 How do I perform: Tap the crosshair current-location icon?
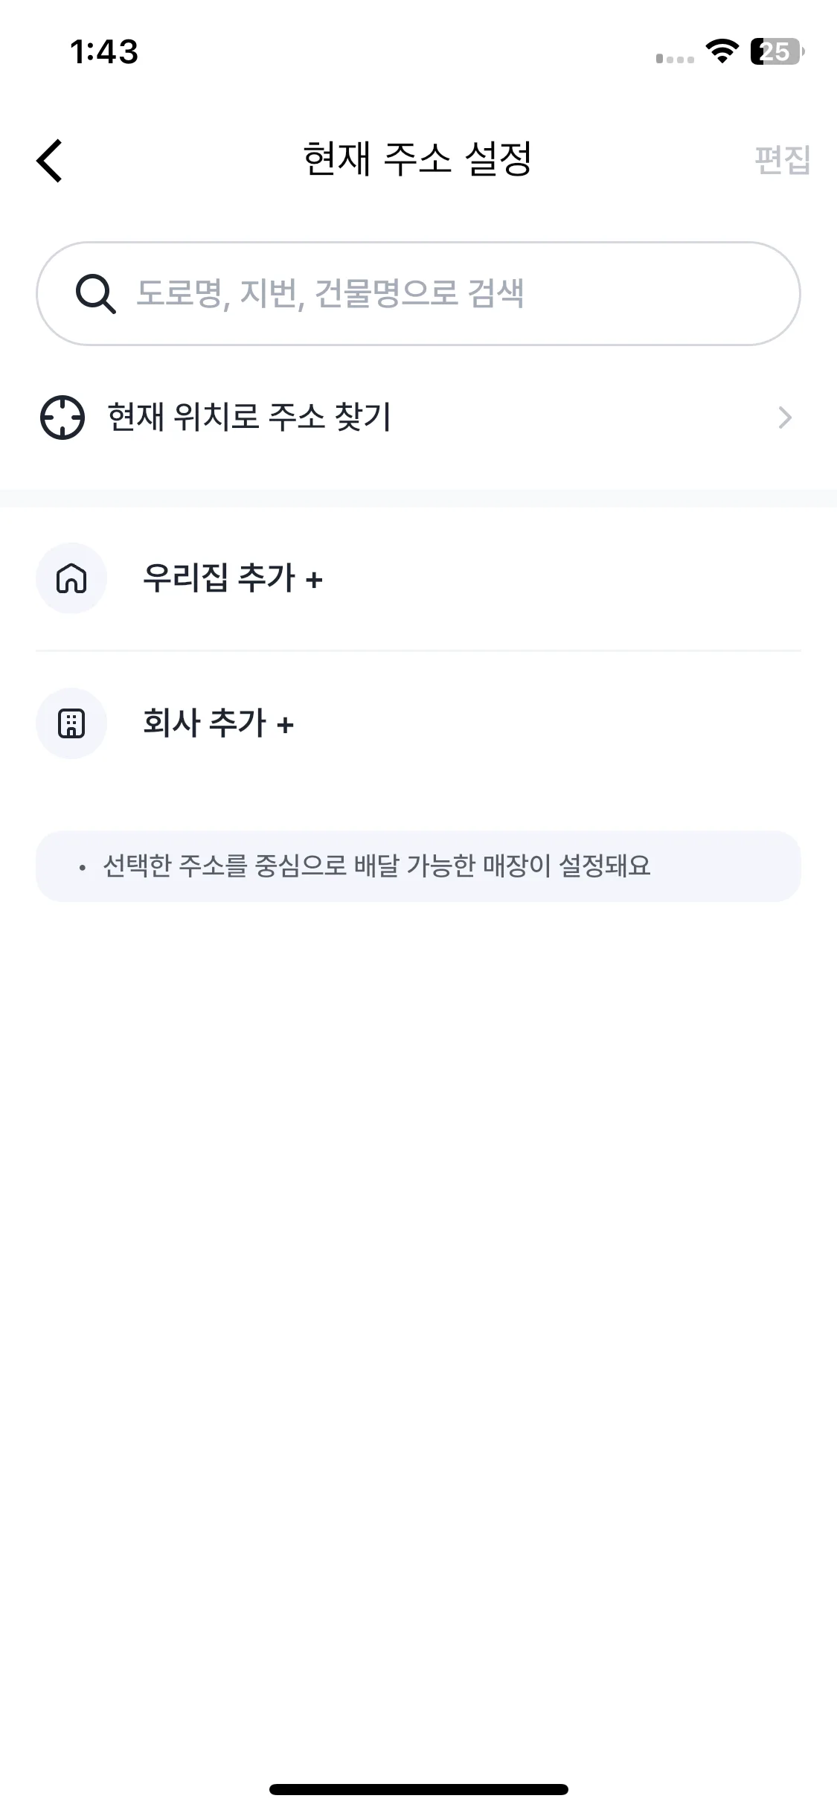(62, 418)
